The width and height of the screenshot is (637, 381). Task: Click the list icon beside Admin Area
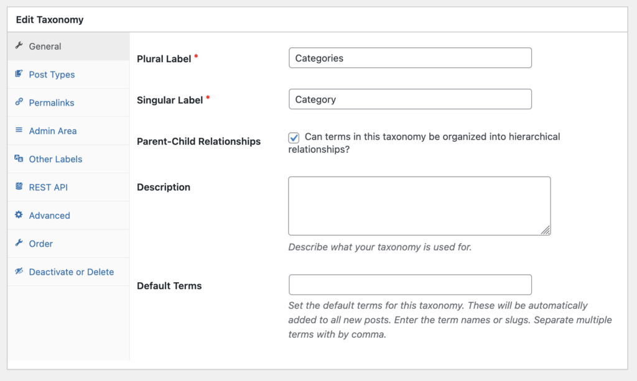(x=19, y=131)
